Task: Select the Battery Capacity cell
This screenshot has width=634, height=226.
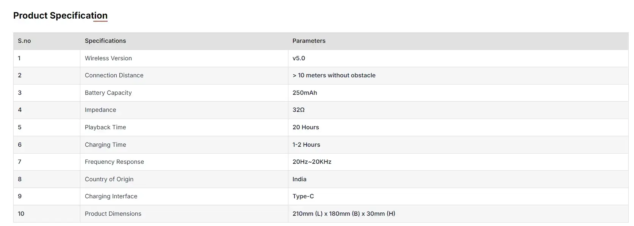Action: point(108,93)
